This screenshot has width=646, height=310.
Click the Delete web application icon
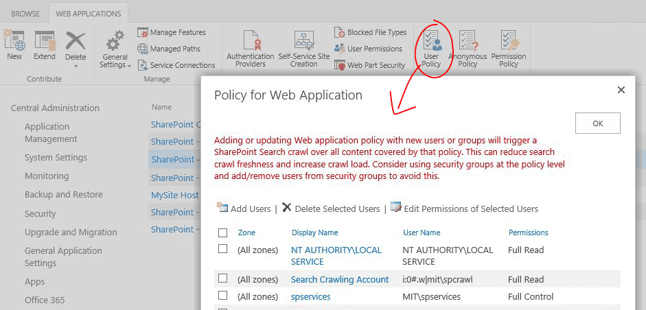pos(76,40)
